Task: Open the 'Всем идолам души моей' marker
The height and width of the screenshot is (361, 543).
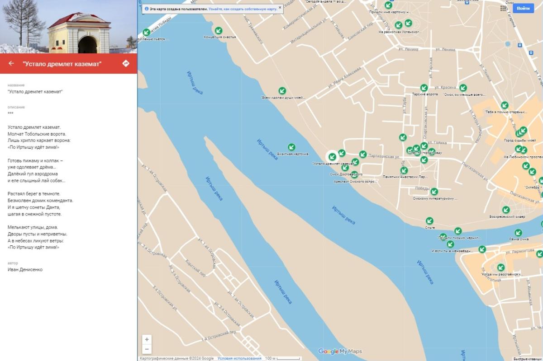Action: pos(282,91)
